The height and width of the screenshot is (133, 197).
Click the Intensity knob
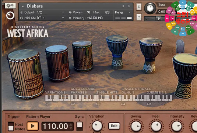(177, 126)
